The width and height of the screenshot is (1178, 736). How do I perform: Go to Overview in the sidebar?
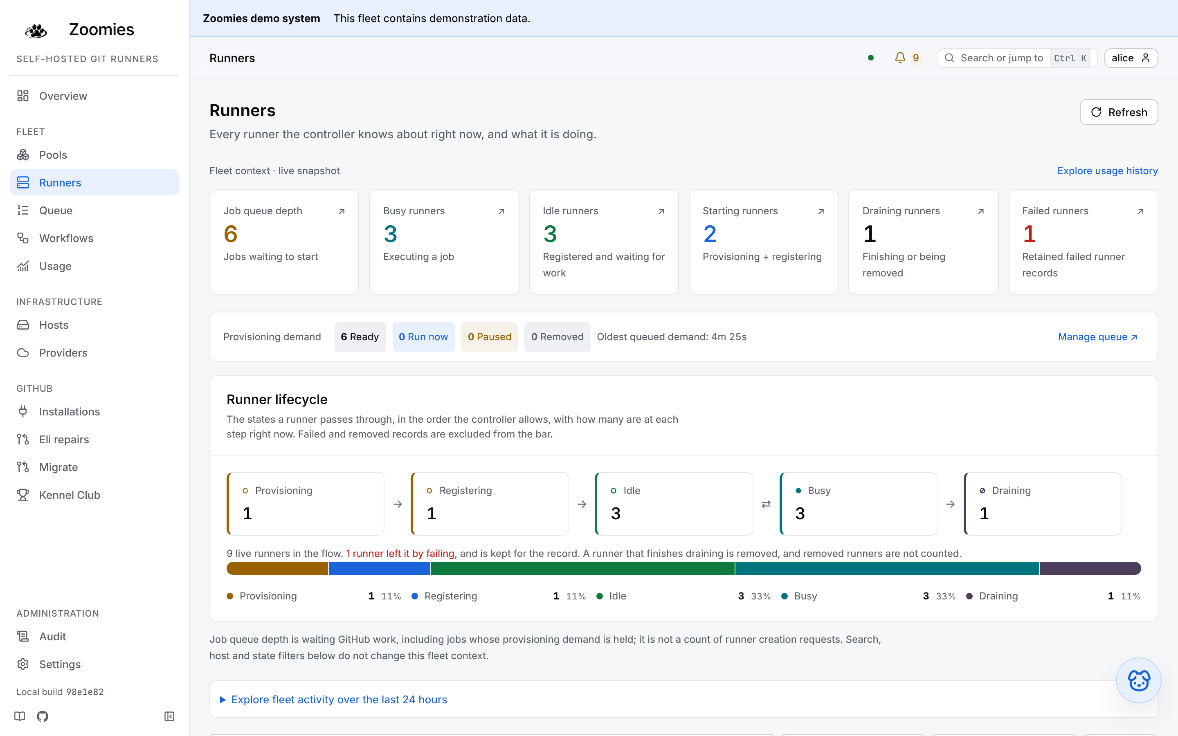(94, 96)
